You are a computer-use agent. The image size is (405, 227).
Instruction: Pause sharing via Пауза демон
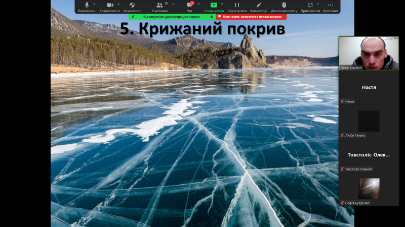[237, 5]
